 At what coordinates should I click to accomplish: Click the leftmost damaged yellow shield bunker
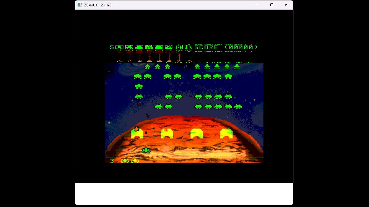click(x=137, y=133)
